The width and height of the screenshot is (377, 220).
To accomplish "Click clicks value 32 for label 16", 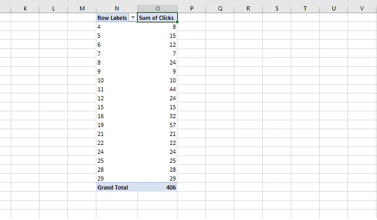I will tap(157, 116).
